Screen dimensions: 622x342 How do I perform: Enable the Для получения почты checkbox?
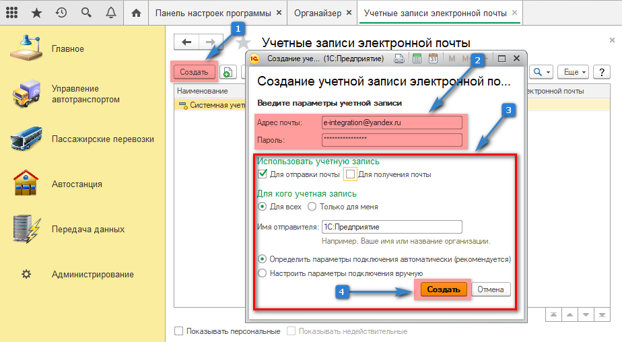pyautogui.click(x=351, y=174)
